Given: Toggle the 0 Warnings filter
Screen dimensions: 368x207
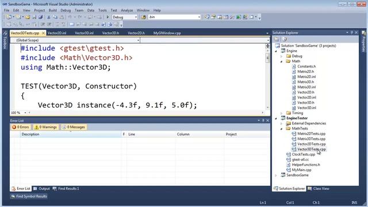Looking at the screenshot, I should click(x=46, y=127).
